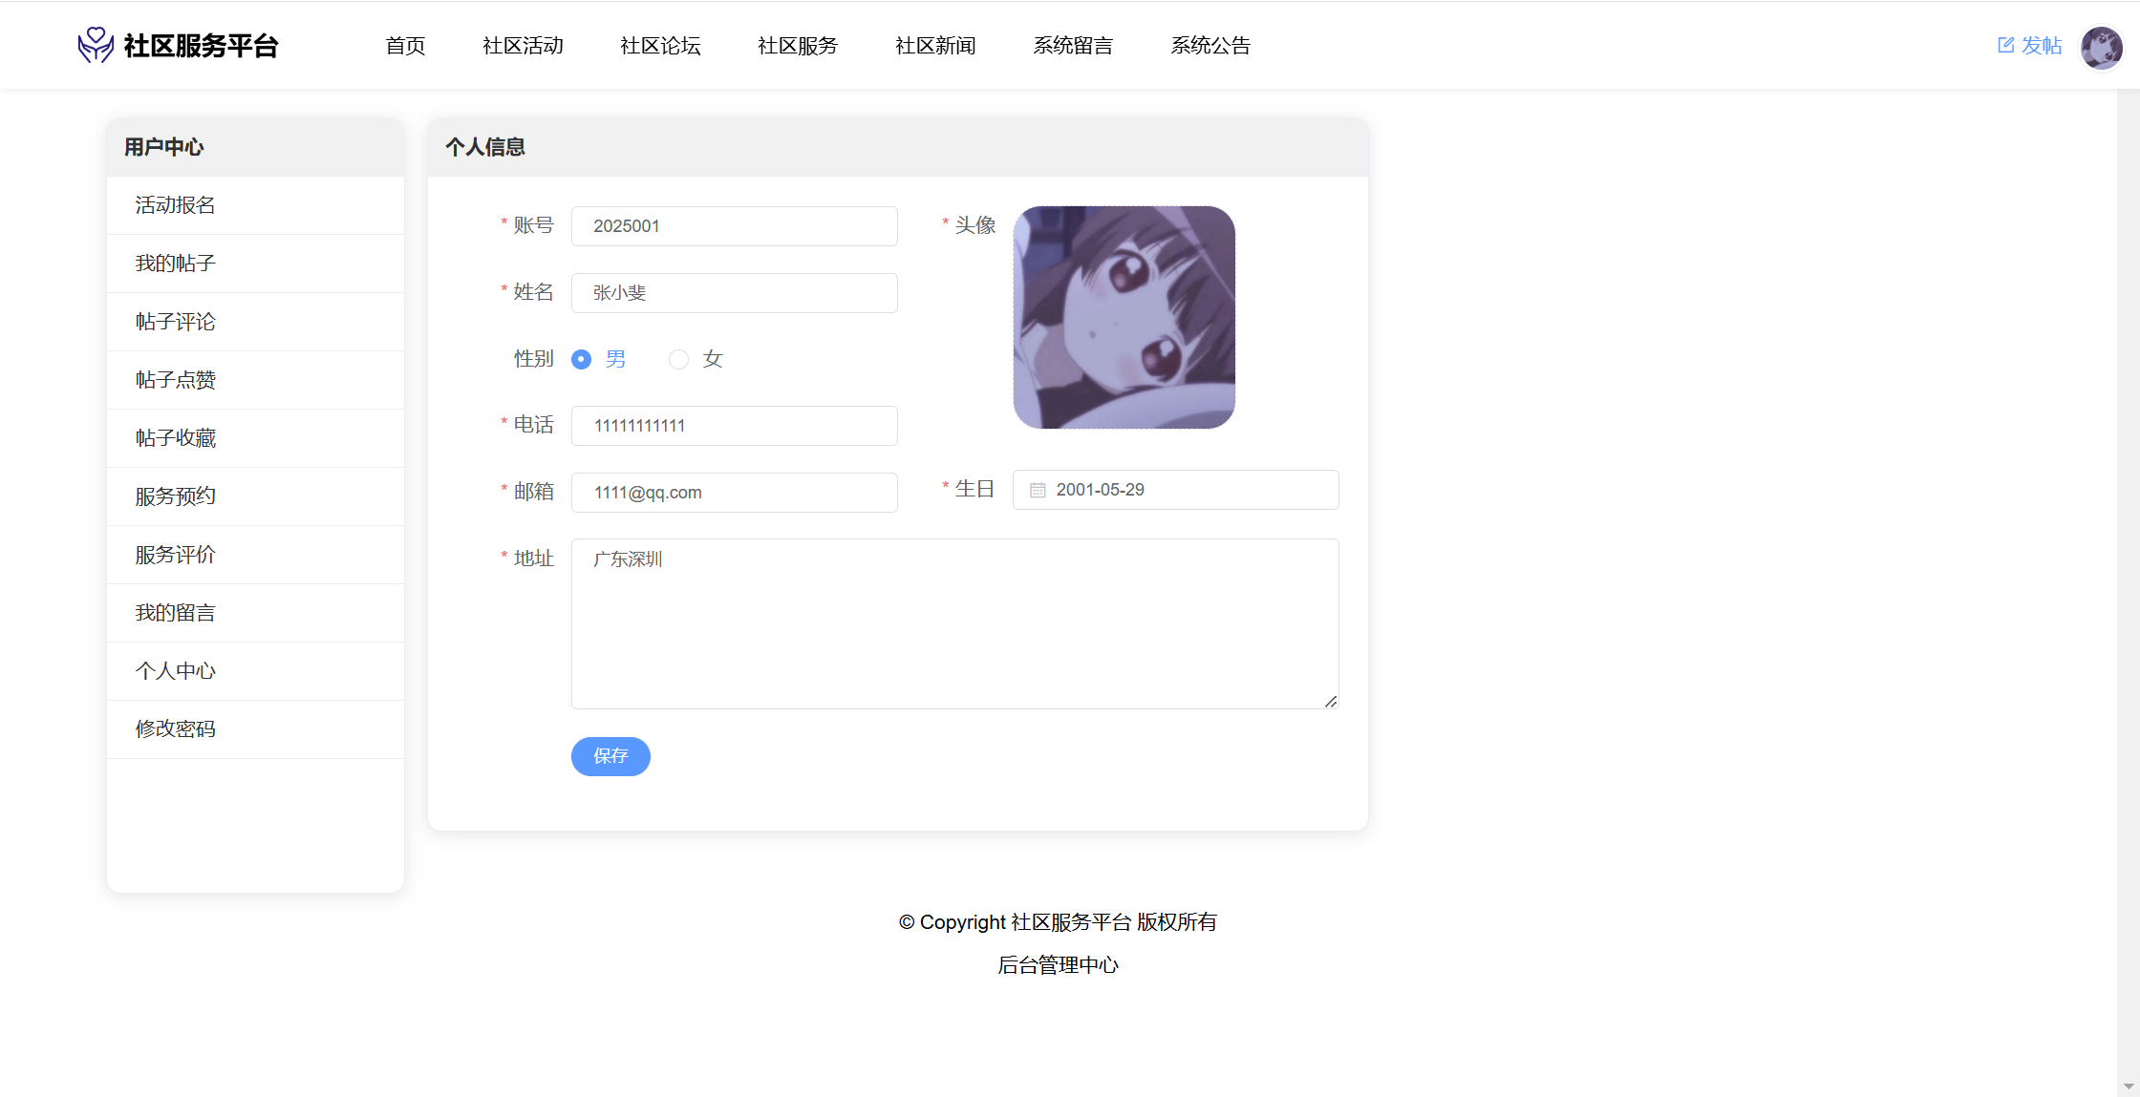This screenshot has width=2140, height=1097.
Task: Open the 后台管理中心 footer link
Action: pyautogui.click(x=1058, y=965)
